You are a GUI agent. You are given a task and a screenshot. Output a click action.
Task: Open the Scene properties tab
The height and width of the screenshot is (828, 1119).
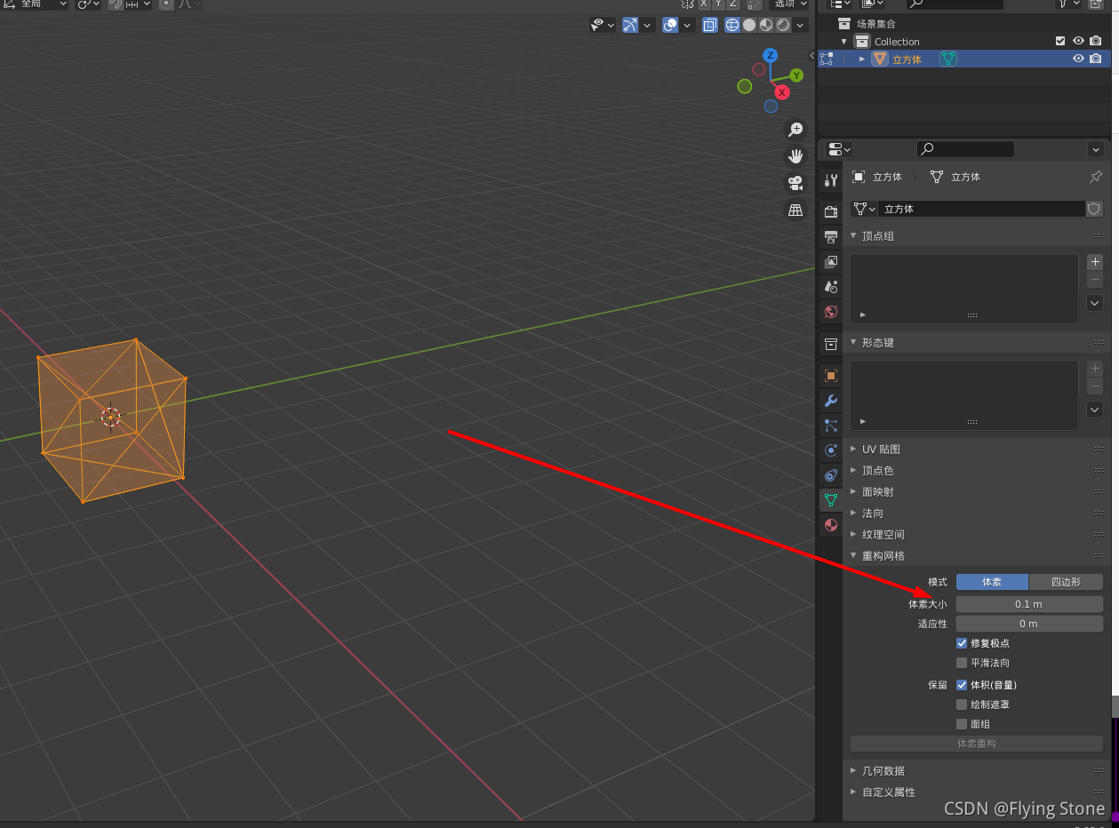click(831, 287)
